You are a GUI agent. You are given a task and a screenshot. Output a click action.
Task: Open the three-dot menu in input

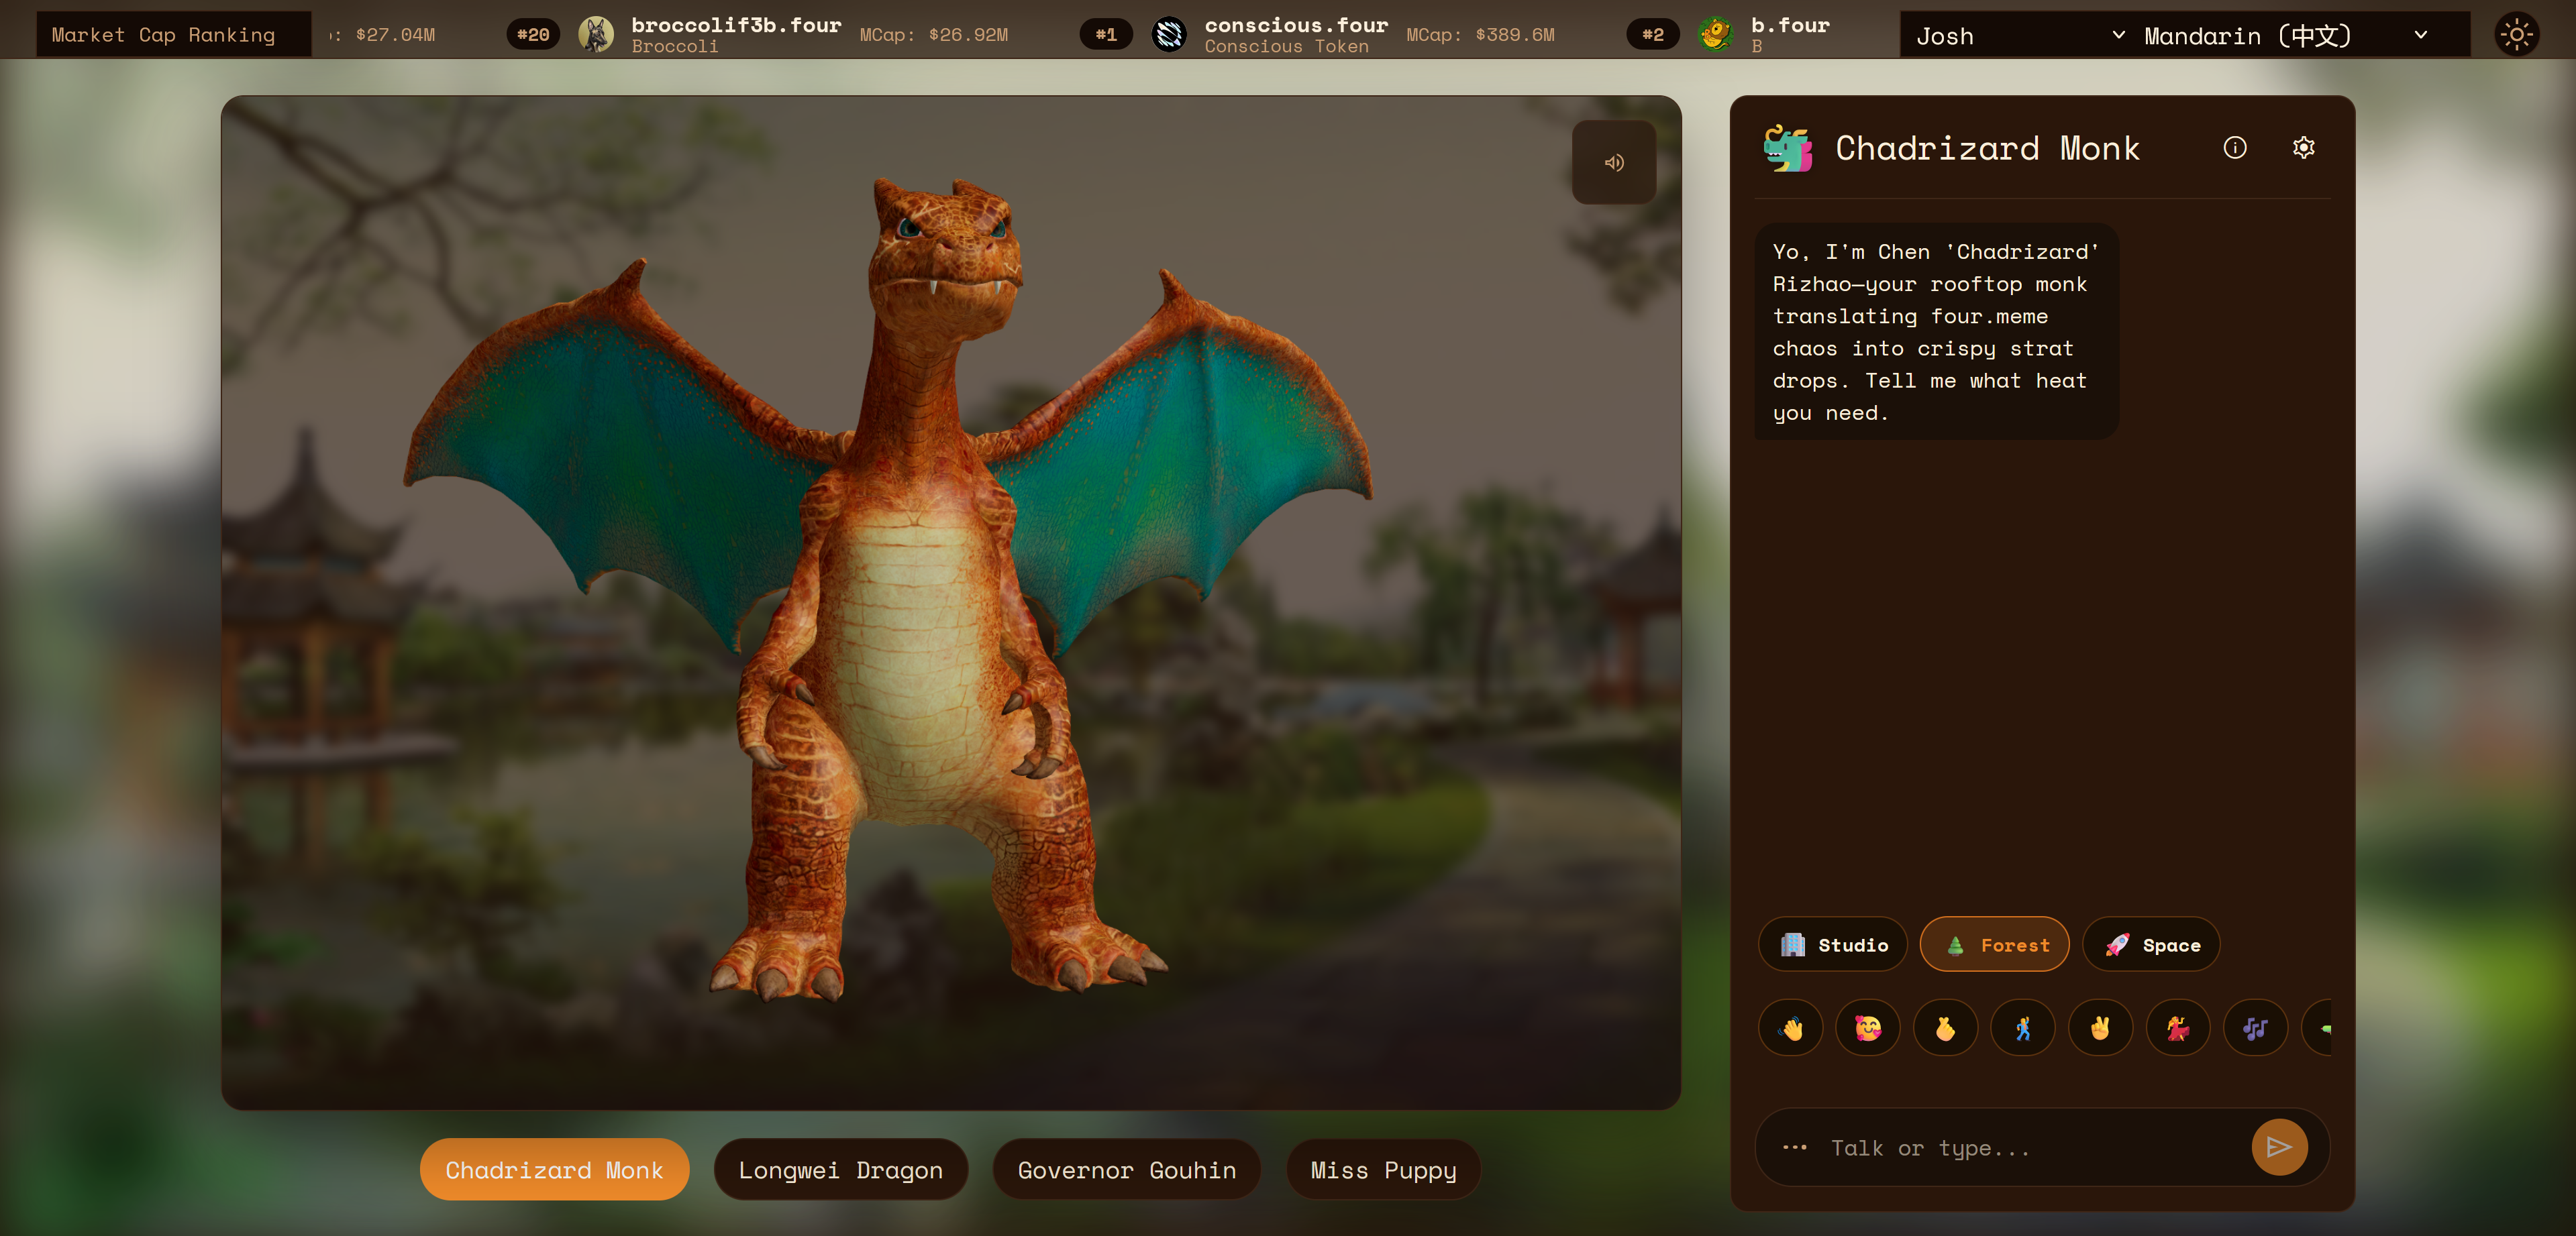(x=1795, y=1147)
